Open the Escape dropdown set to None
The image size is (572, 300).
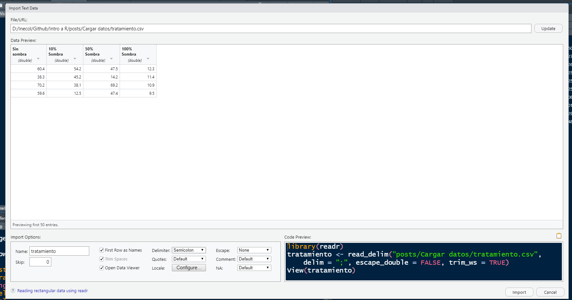[254, 250]
